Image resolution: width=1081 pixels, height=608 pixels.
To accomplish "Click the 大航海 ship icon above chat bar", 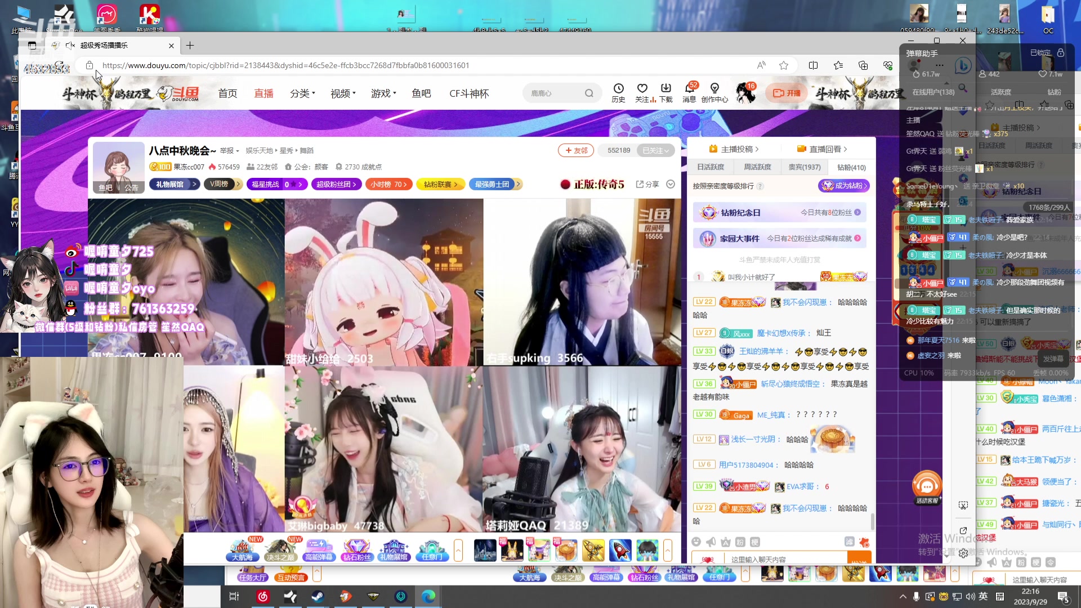I will pos(243,550).
